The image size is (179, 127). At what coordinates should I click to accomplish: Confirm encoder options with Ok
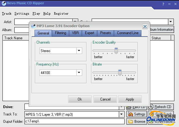pos(80,99)
